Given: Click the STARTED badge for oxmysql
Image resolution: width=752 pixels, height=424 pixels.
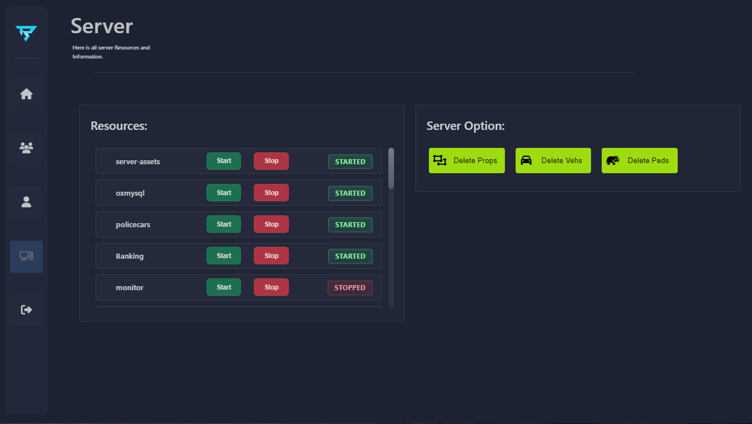Looking at the screenshot, I should 350,193.
